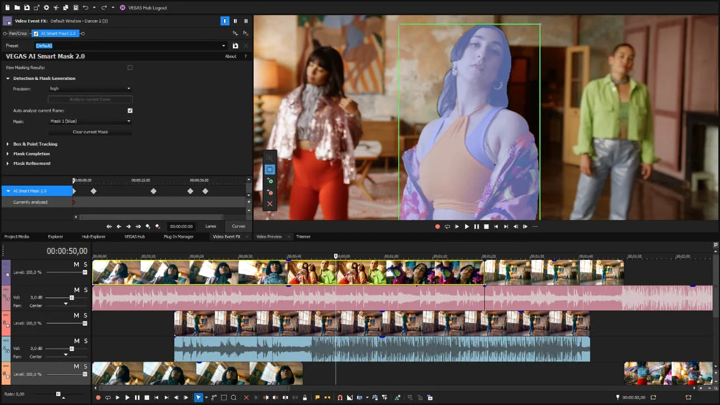This screenshot has height=405, width=720.
Task: Click the Curves button near the FX timeline
Action: (238, 226)
